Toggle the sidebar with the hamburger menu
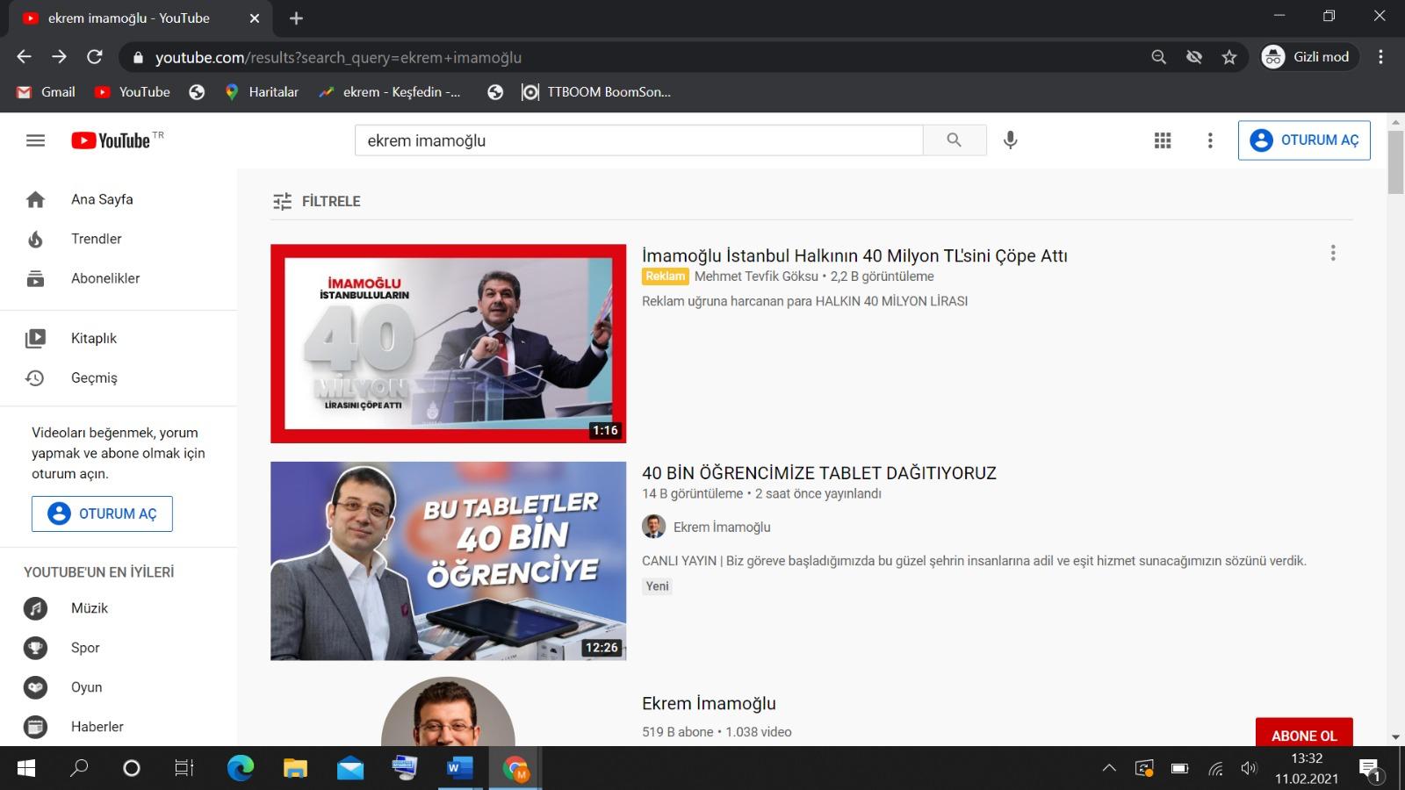Screen dimensions: 1405x790 coord(35,140)
